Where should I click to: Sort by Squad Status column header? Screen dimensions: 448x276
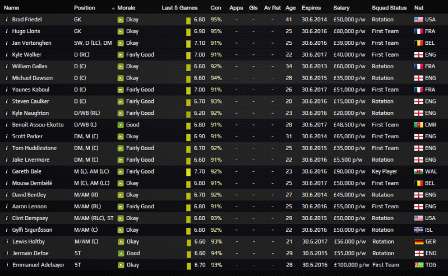(389, 8)
